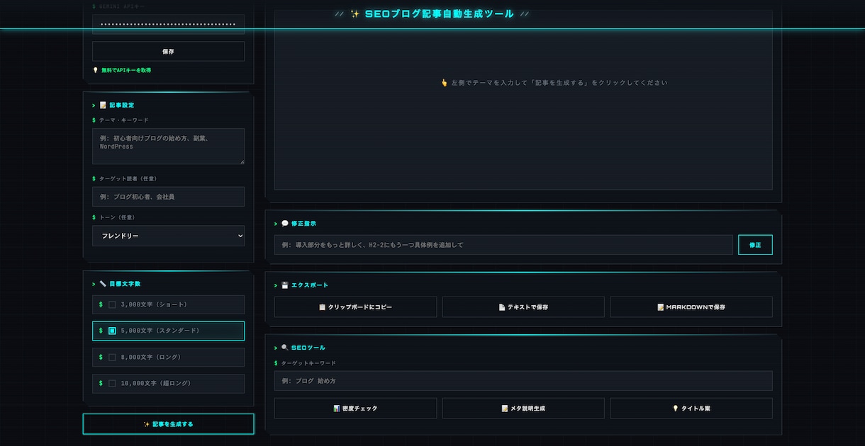Click the テキストで保存 button
Viewport: 865px width, 446px height.
pos(523,307)
